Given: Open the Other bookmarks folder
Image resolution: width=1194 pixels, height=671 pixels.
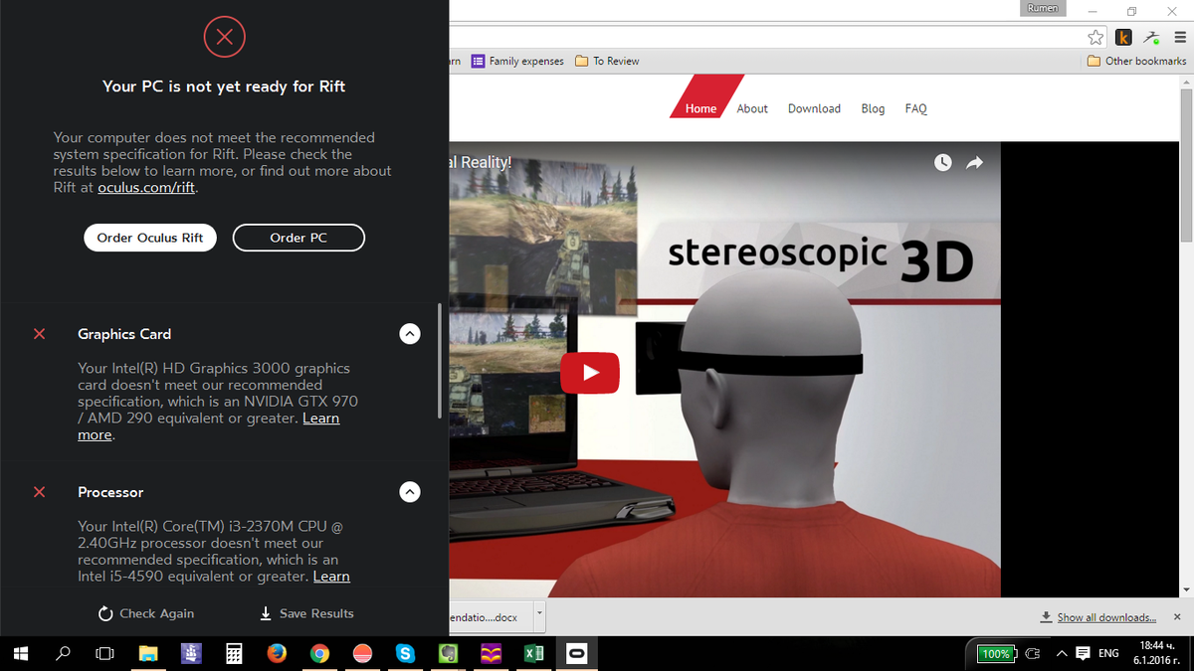Looking at the screenshot, I should coord(1136,61).
